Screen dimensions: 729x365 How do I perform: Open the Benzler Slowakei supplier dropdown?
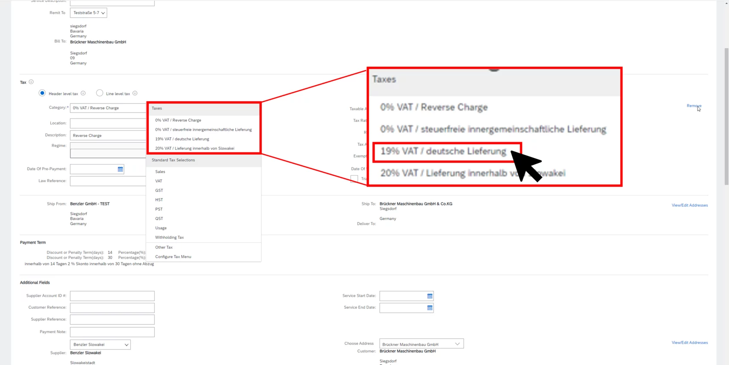[x=100, y=344]
